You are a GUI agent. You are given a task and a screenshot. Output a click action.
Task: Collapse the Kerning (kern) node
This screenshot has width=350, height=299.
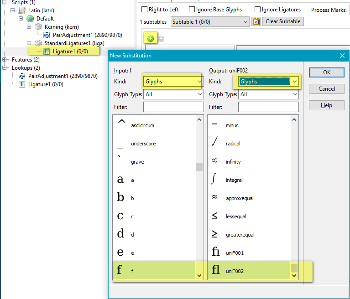pos(29,26)
